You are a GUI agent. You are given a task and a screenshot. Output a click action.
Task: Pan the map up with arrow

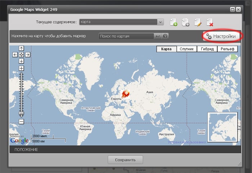(x=21, y=49)
